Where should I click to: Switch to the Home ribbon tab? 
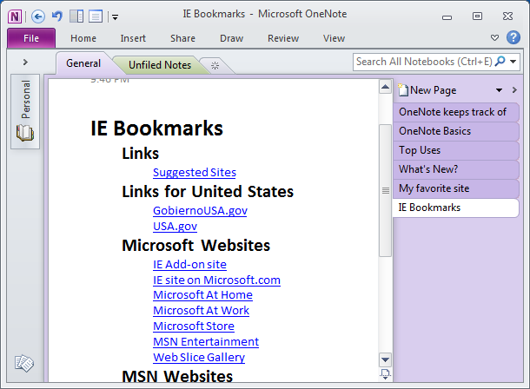[83, 38]
